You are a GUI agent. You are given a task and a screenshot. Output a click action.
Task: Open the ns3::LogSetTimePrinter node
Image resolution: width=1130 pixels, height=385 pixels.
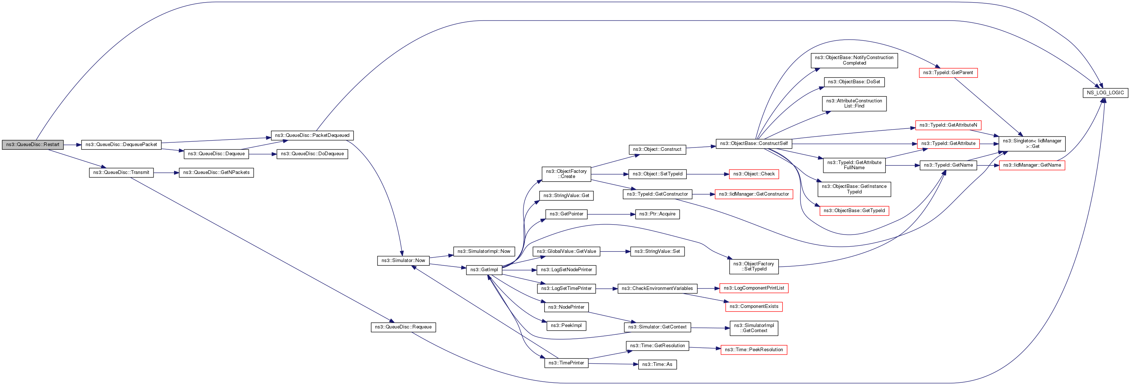(x=566, y=288)
